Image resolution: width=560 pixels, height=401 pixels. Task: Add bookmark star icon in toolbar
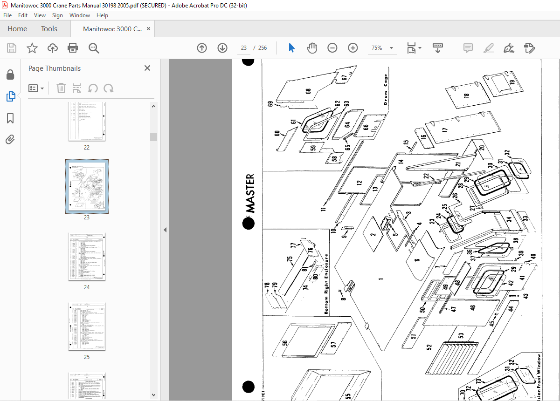pyautogui.click(x=32, y=48)
